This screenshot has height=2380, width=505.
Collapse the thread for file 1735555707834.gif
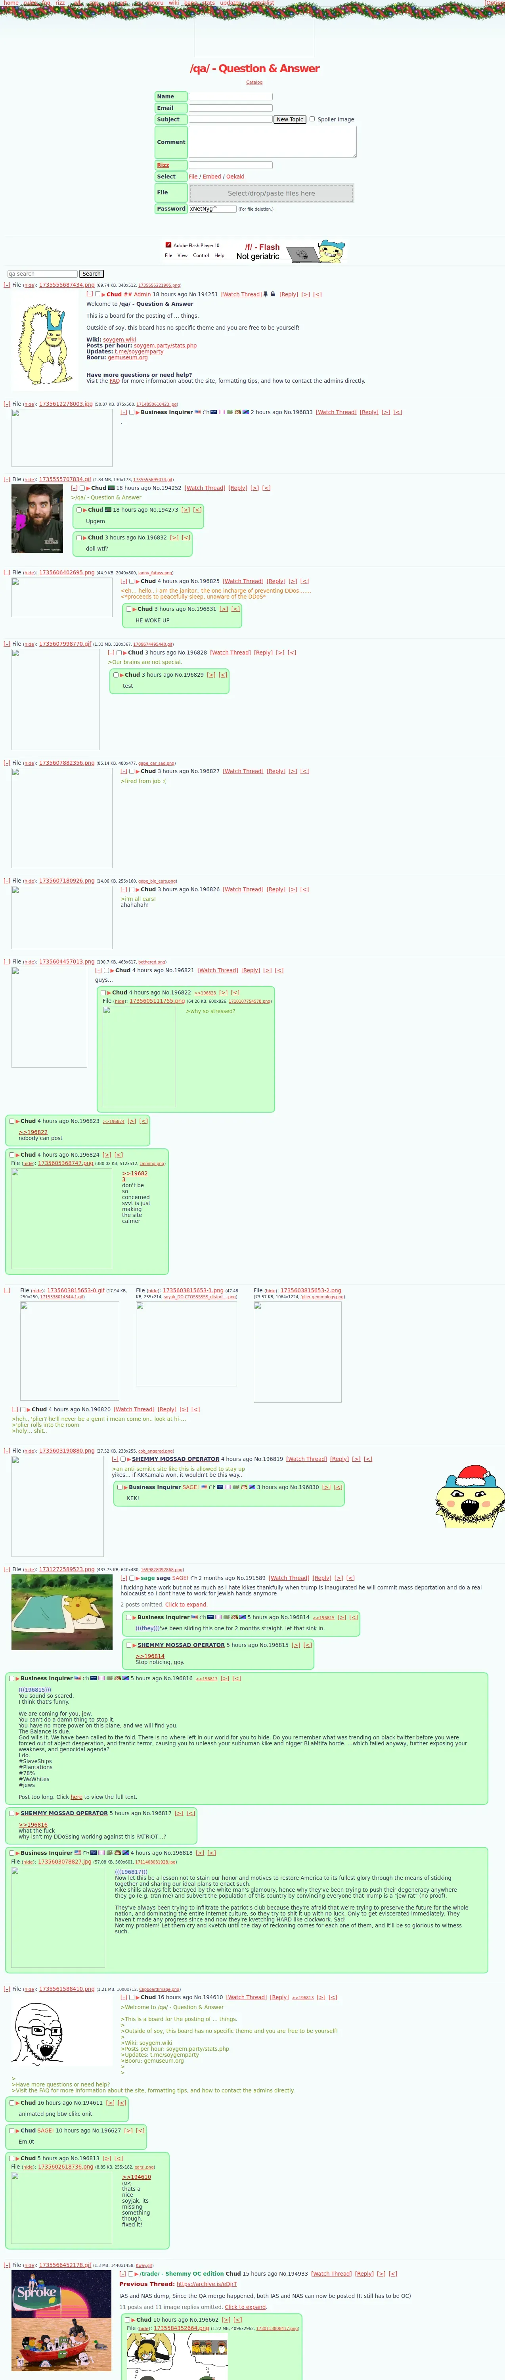click(6, 480)
